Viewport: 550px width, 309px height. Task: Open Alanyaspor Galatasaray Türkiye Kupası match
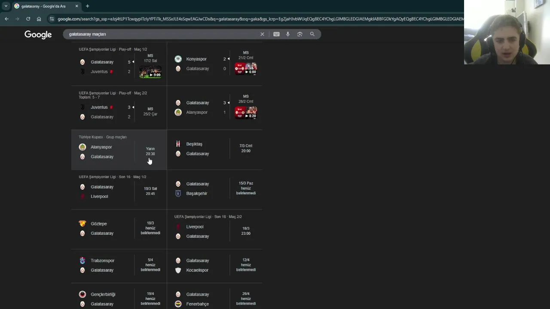pos(119,150)
